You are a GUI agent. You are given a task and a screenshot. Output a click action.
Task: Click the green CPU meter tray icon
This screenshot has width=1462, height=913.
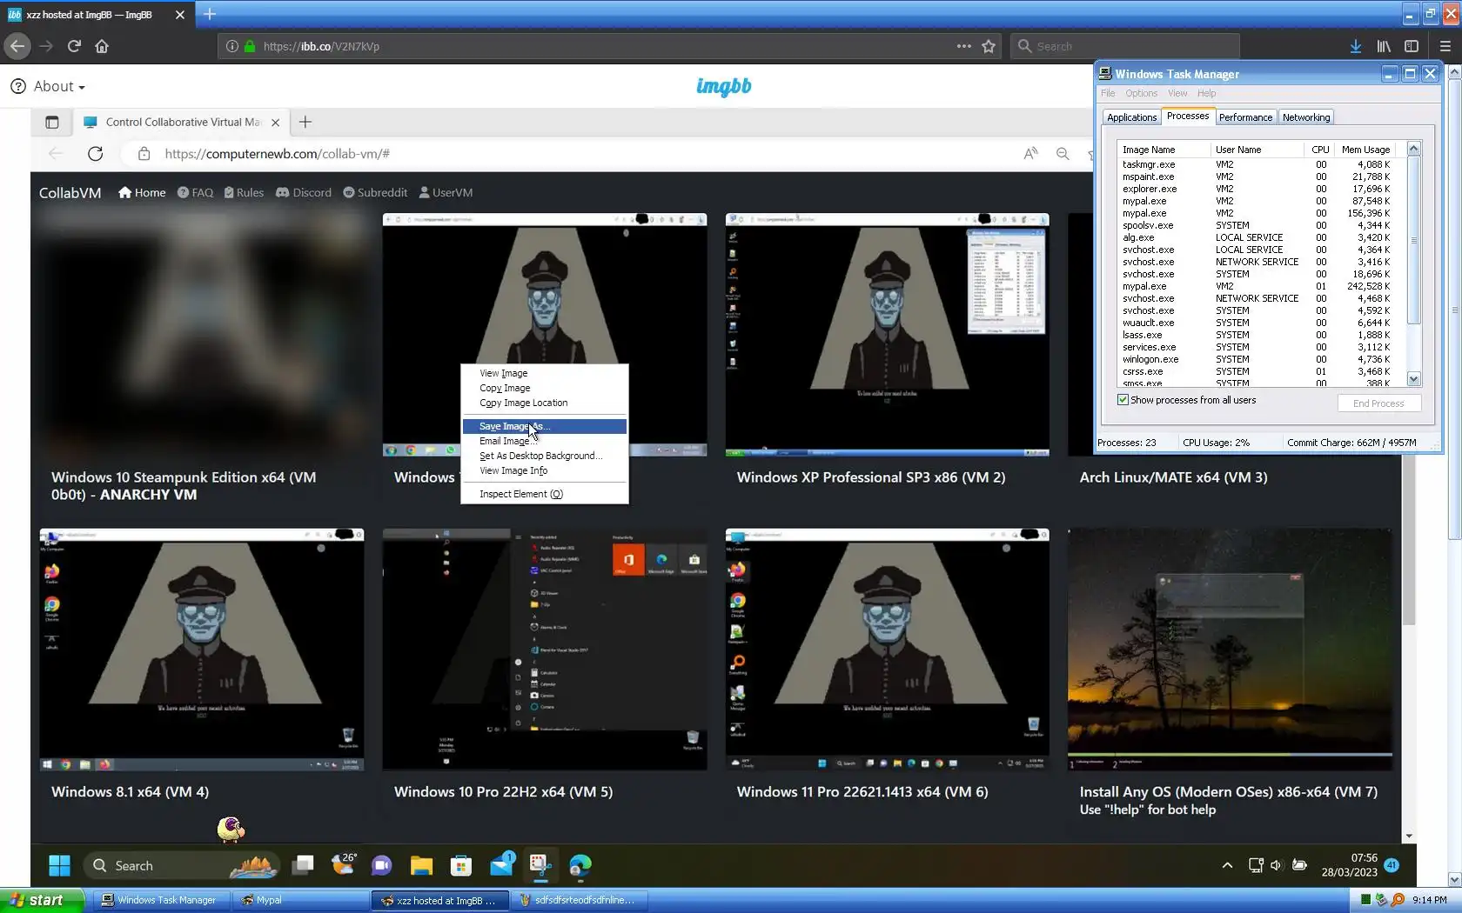[1365, 900]
